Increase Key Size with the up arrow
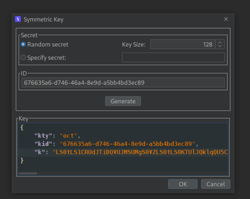Screen dimensions: 250x199 [220, 43]
